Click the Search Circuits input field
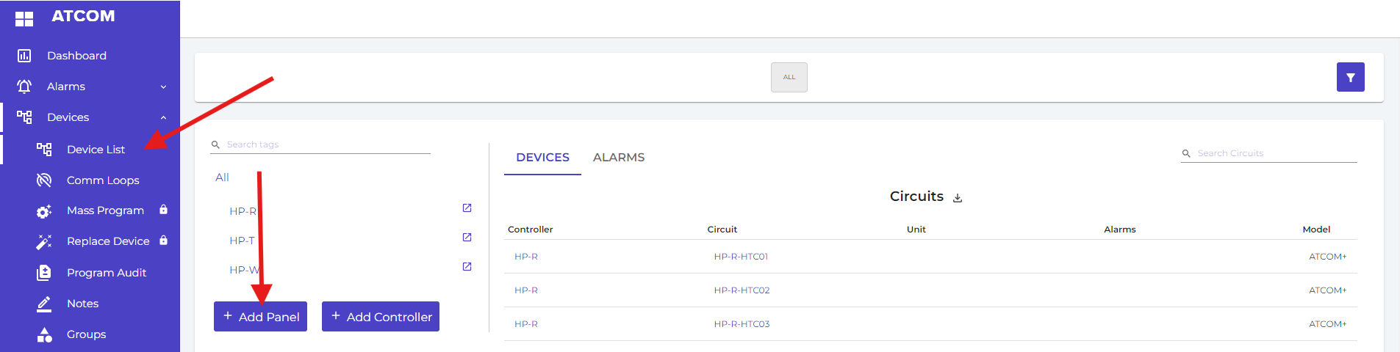Viewport: 1400px width, 352px height. pyautogui.click(x=1275, y=153)
